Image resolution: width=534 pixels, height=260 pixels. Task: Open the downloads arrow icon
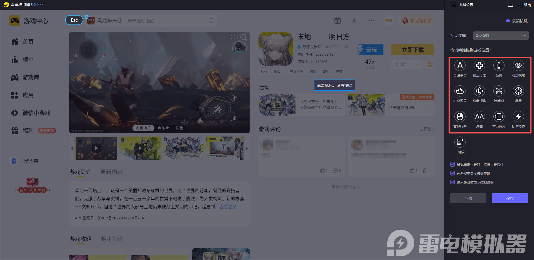pyautogui.click(x=354, y=21)
